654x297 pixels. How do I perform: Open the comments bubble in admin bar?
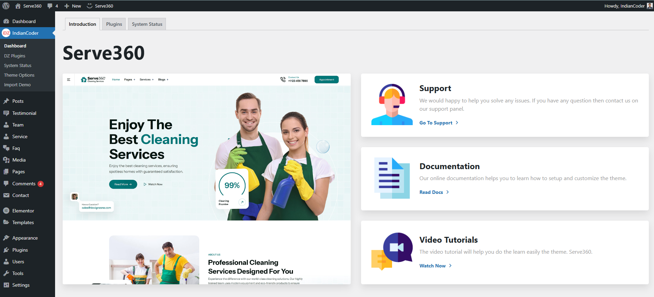(x=53, y=6)
